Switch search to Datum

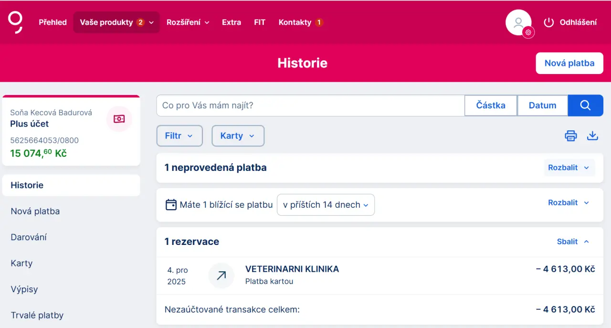542,106
